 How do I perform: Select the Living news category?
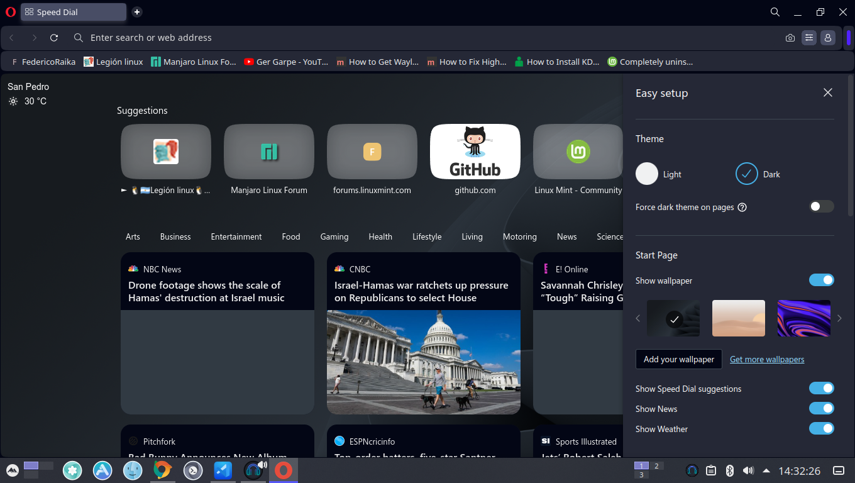click(x=472, y=236)
